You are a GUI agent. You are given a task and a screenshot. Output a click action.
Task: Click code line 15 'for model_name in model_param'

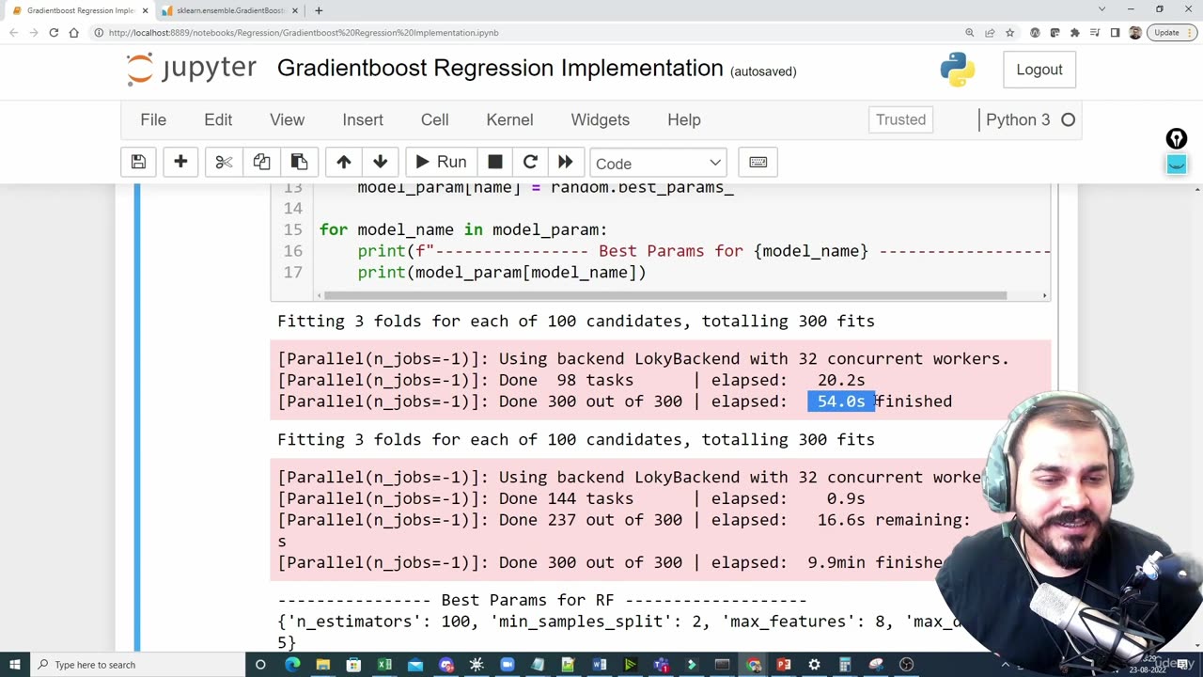(463, 229)
